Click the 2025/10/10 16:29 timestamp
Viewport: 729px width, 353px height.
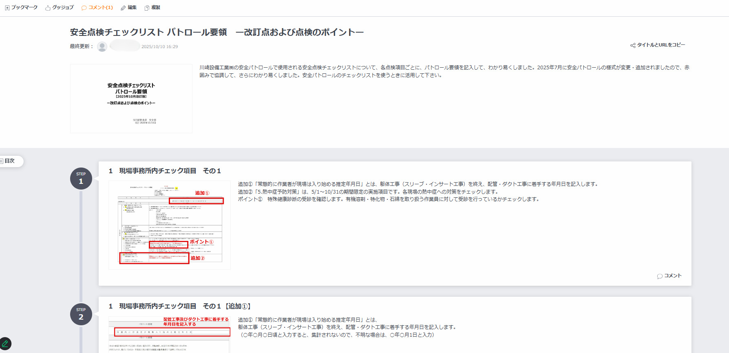click(159, 47)
